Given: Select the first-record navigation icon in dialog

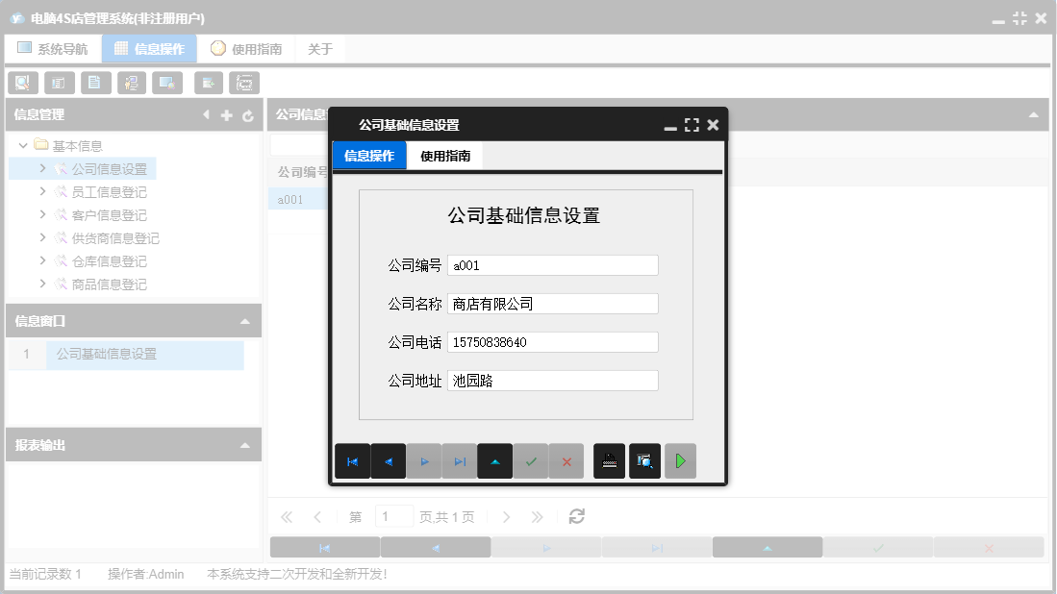Looking at the screenshot, I should click(353, 460).
